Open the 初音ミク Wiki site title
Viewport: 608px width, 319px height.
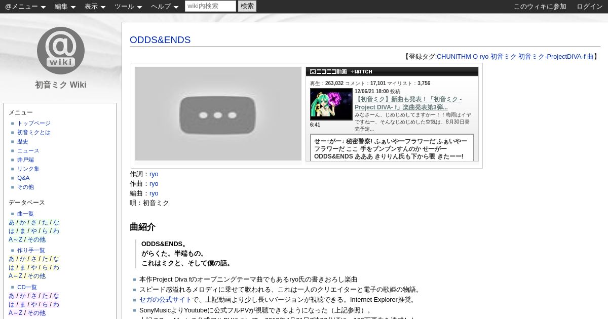click(61, 85)
